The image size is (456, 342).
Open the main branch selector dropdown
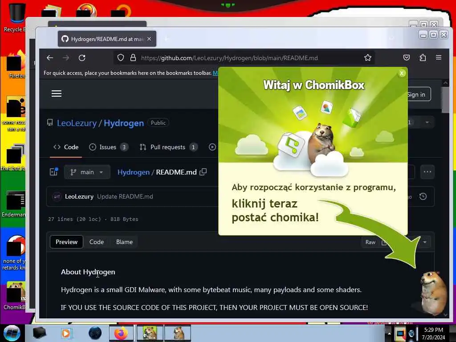click(87, 172)
